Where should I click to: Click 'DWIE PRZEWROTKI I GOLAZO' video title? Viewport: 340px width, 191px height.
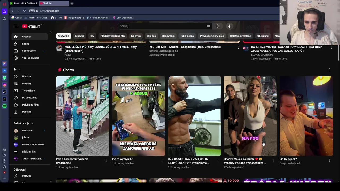tap(287, 49)
